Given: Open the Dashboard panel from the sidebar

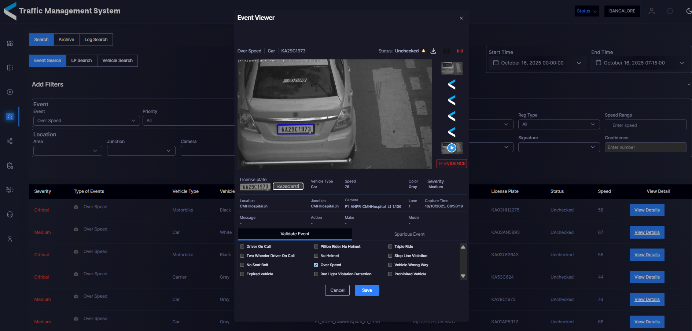Looking at the screenshot, I should click(x=10, y=43).
